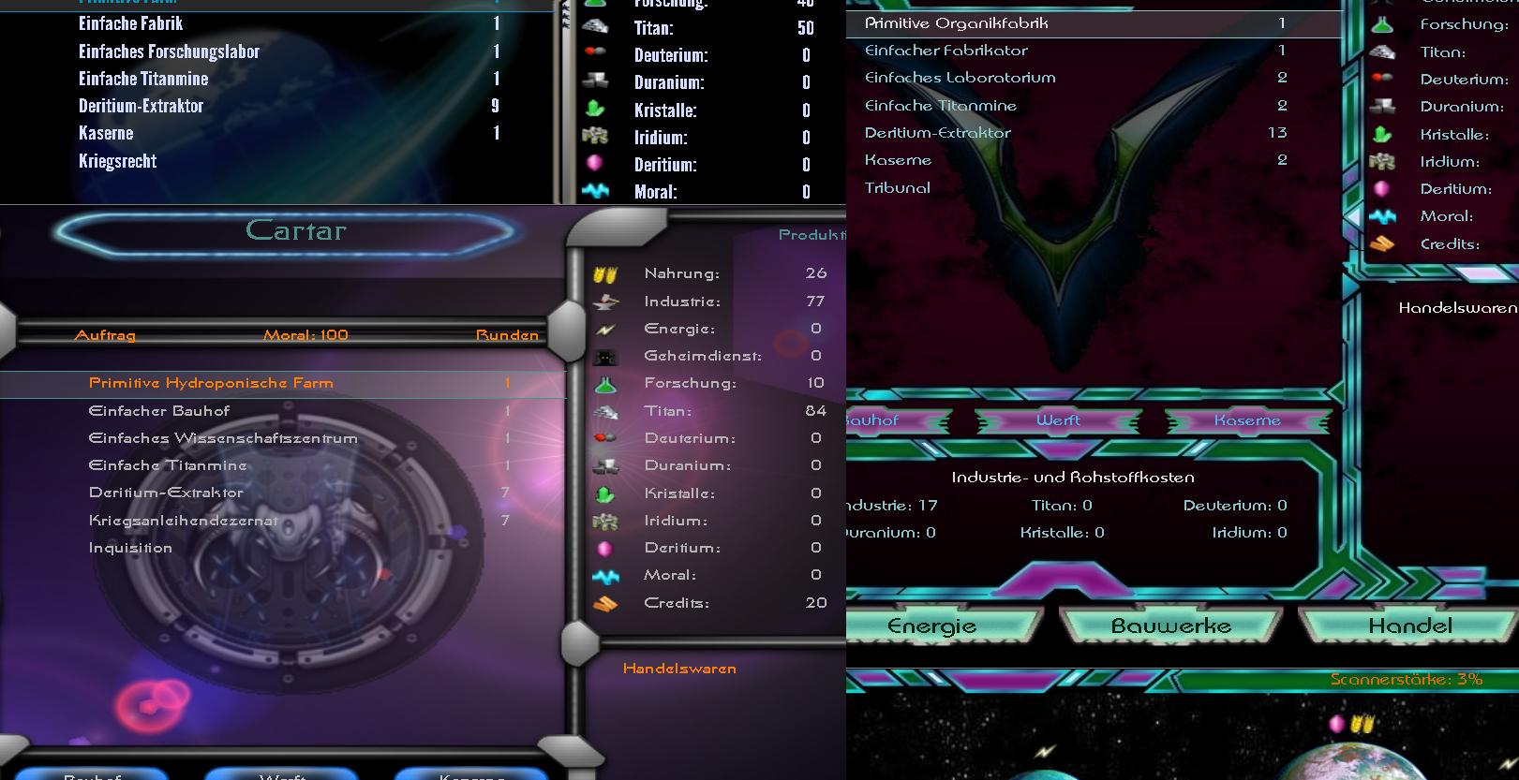Click the Cartar system name banner
This screenshot has height=780, width=1519.
[284, 233]
